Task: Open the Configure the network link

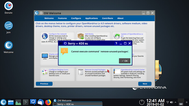Action: click(58, 34)
